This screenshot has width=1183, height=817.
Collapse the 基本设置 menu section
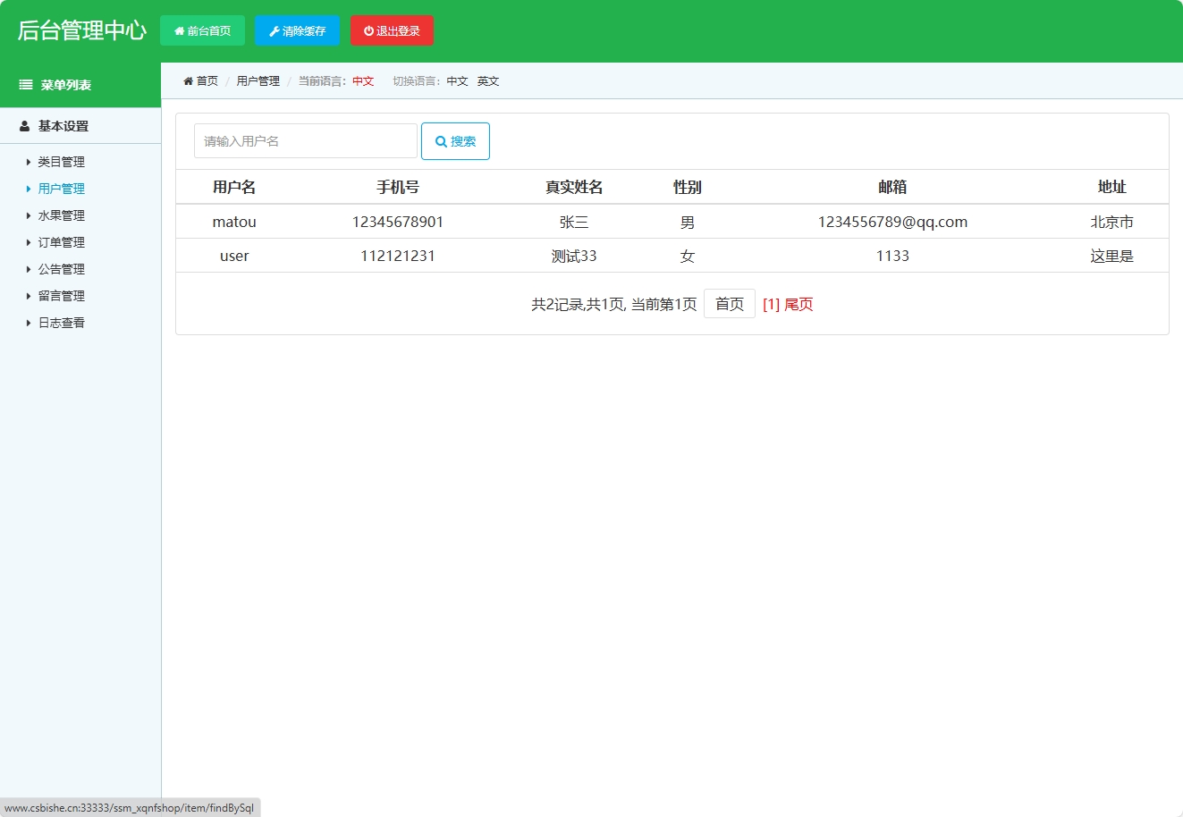[x=59, y=125]
